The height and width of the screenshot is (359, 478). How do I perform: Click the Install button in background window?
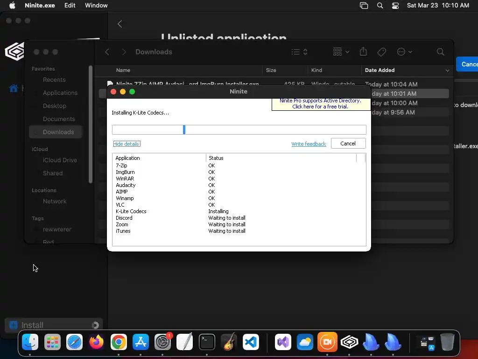tap(54, 325)
